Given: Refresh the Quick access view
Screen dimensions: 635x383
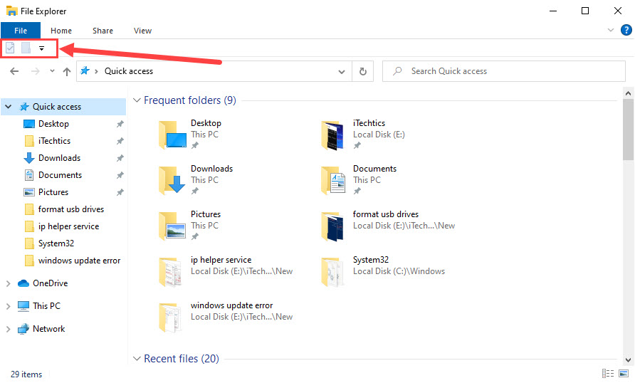Looking at the screenshot, I should (x=363, y=71).
